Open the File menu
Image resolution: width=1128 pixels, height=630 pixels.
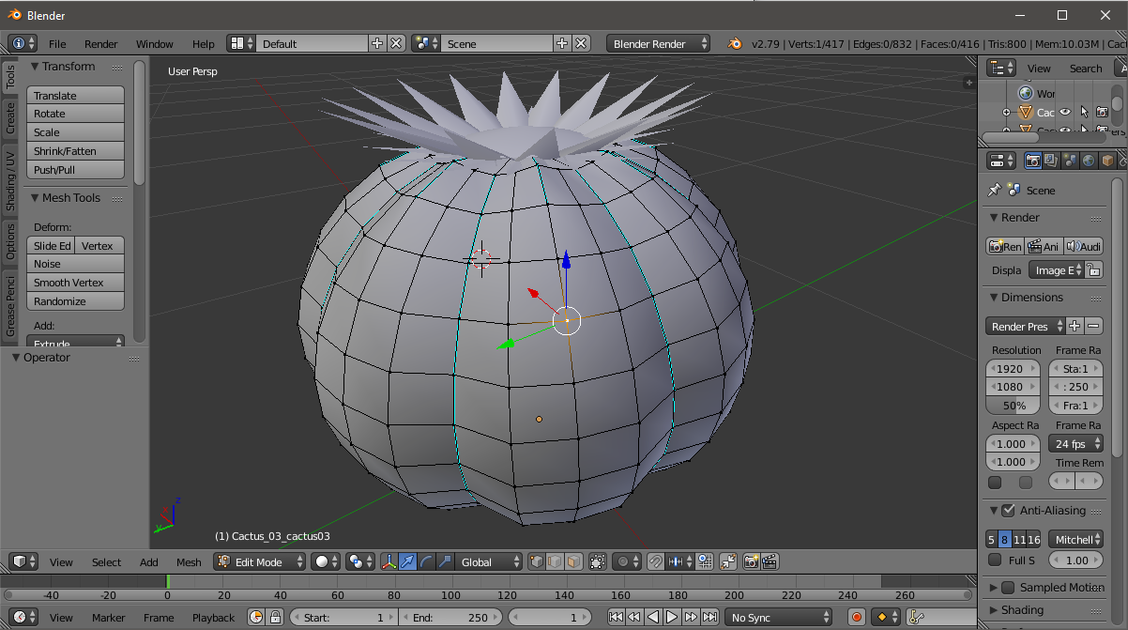pos(57,44)
